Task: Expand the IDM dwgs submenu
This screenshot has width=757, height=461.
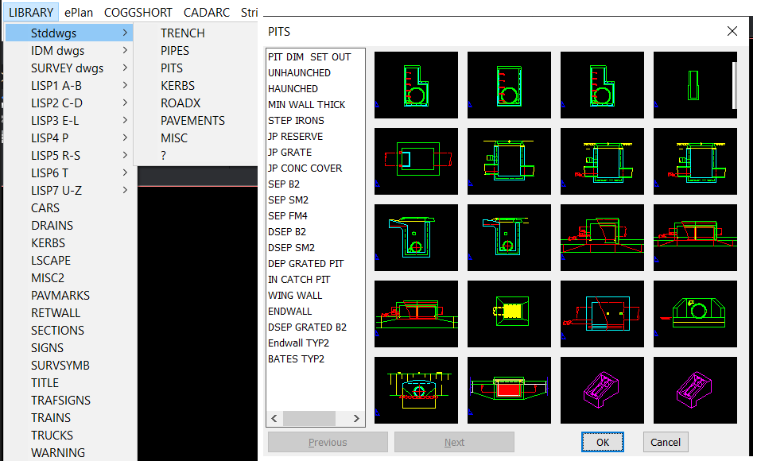Action: 68,51
